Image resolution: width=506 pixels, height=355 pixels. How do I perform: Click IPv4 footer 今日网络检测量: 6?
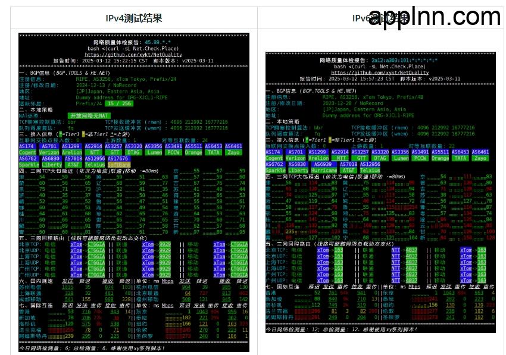pos(45,348)
